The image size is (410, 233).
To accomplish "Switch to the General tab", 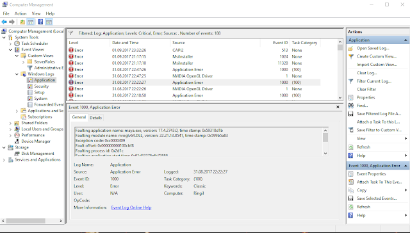I will [x=79, y=117].
